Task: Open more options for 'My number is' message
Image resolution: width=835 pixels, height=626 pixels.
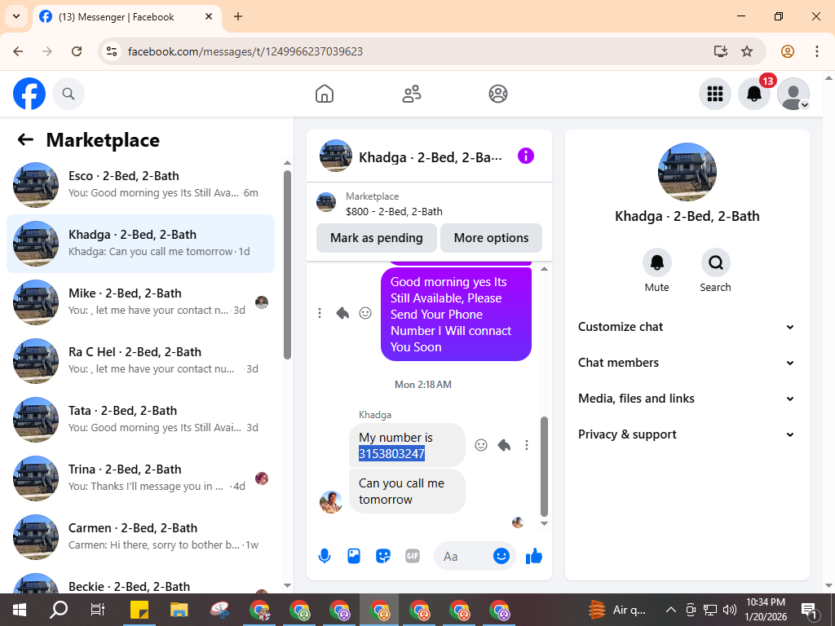Action: [527, 445]
